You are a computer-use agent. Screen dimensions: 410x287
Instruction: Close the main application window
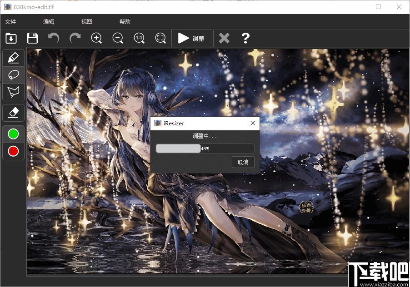[x=399, y=7]
